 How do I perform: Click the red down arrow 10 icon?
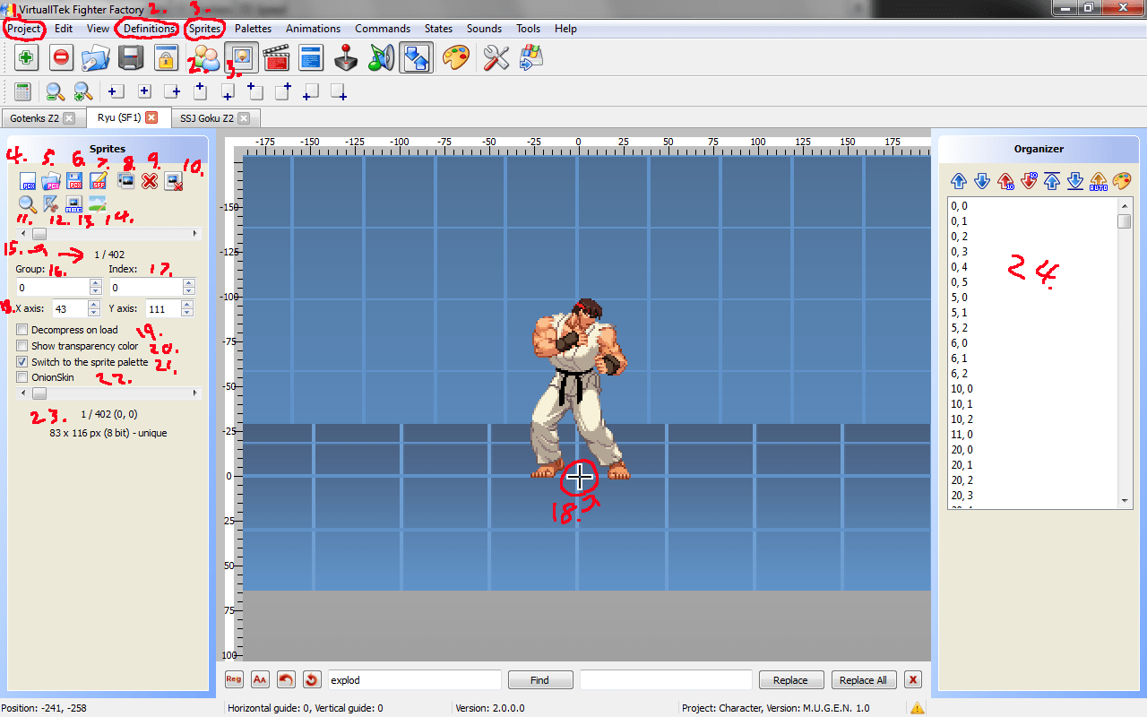coord(1029,181)
